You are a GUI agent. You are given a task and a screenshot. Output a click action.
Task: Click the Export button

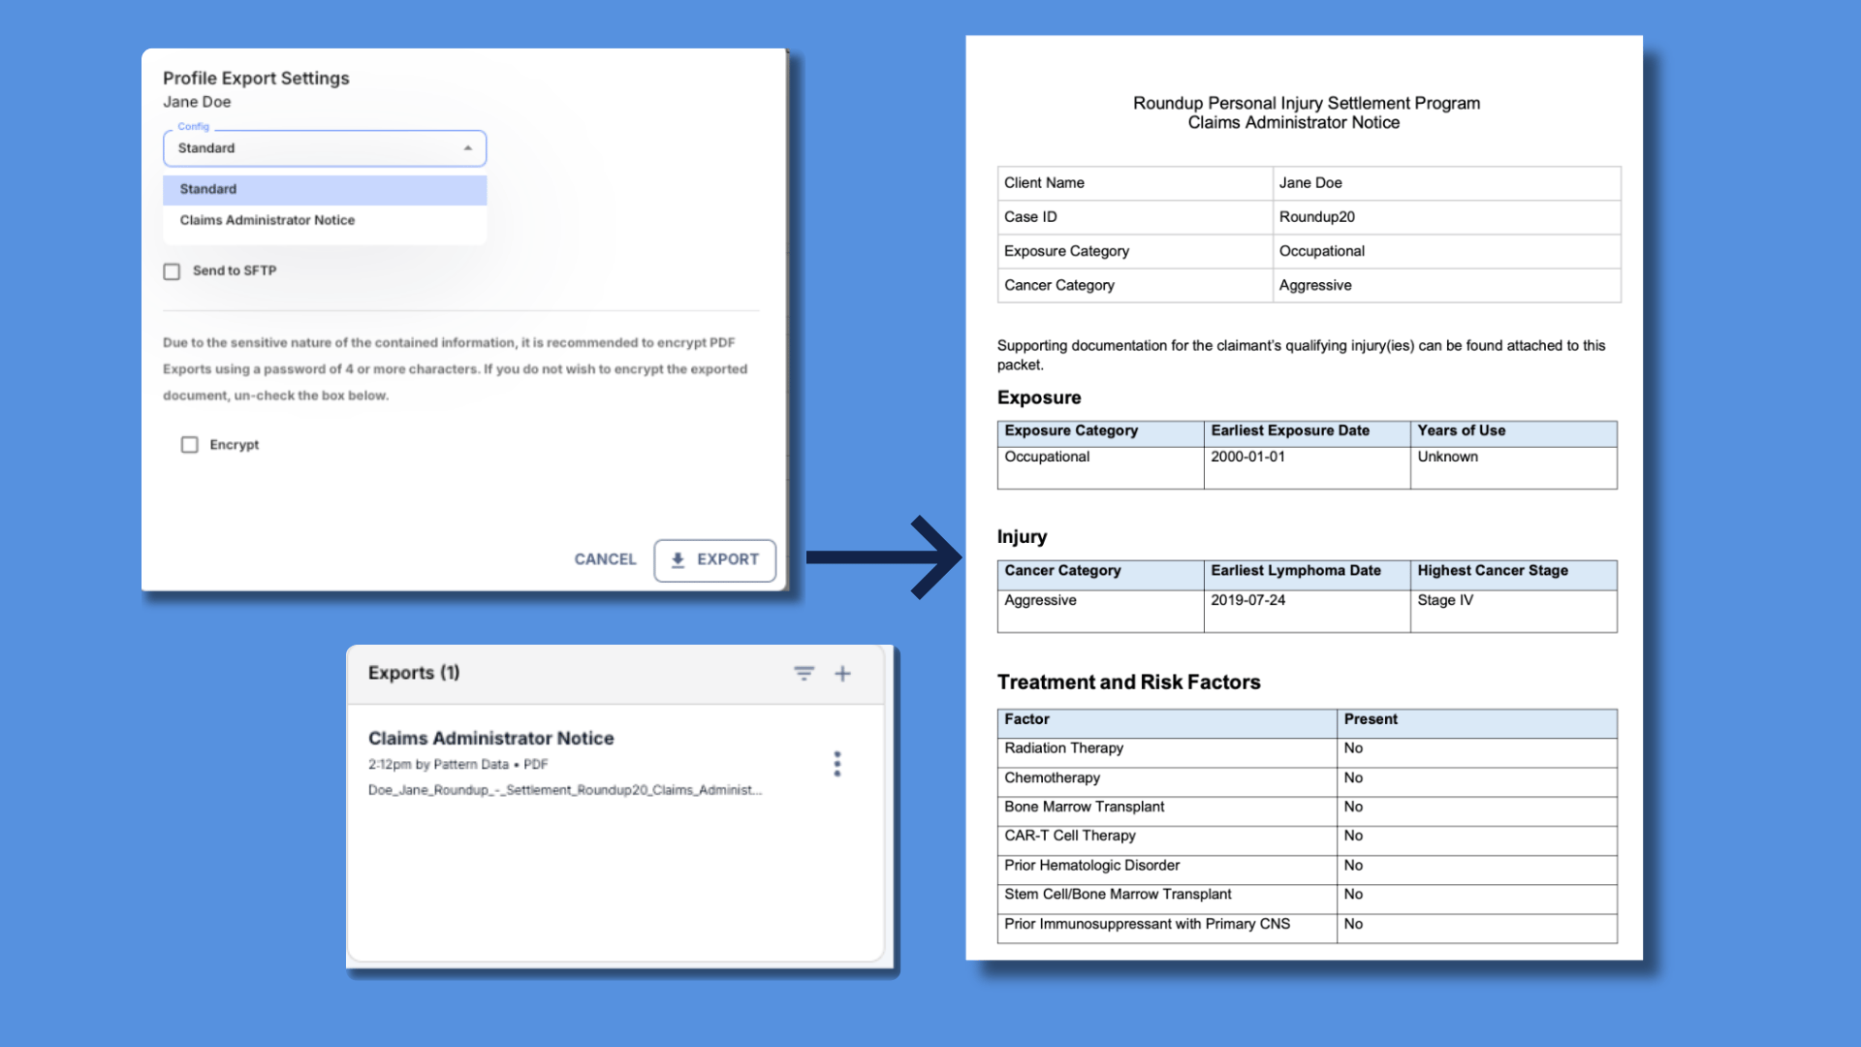click(715, 560)
